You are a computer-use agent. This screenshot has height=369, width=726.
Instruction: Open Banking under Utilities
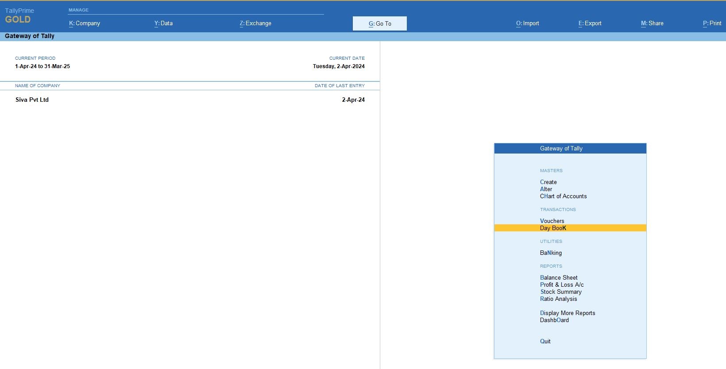coord(551,253)
